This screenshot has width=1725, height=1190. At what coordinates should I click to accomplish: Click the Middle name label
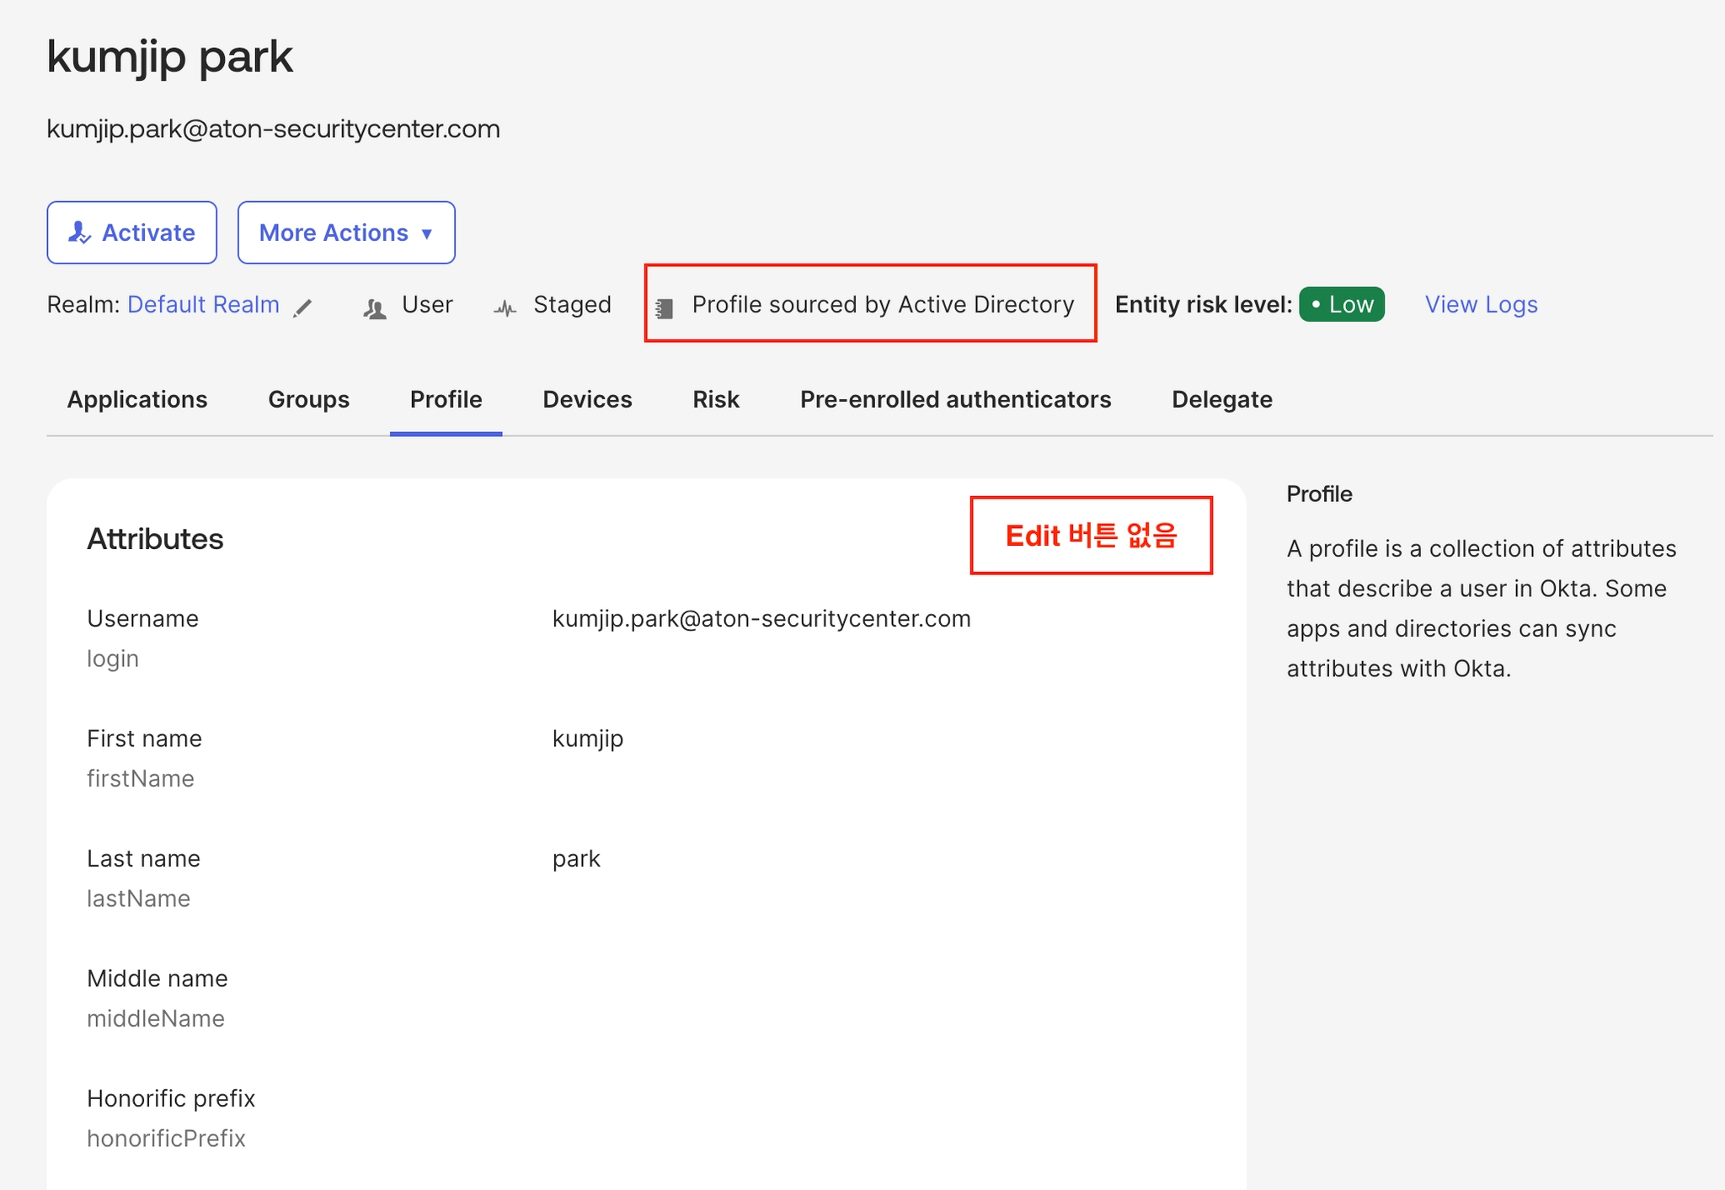158,979
